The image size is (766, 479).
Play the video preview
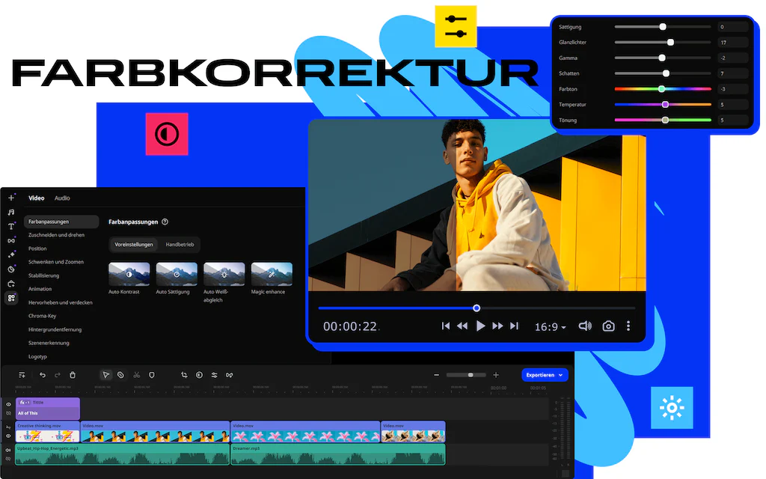coord(480,326)
